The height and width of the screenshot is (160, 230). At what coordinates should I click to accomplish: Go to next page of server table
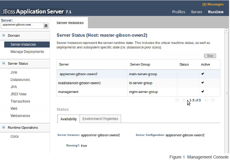tap(206, 100)
